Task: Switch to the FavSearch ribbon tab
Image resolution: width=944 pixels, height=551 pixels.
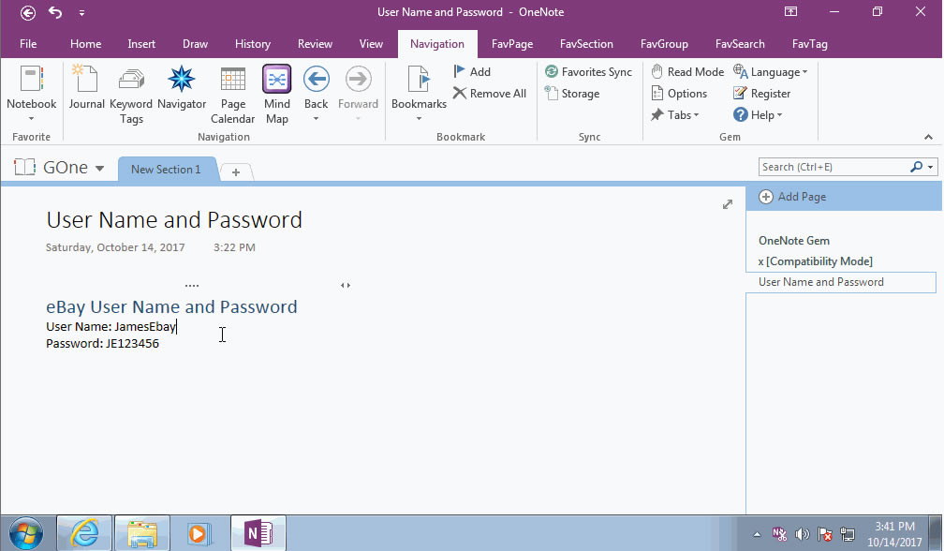Action: [x=740, y=43]
